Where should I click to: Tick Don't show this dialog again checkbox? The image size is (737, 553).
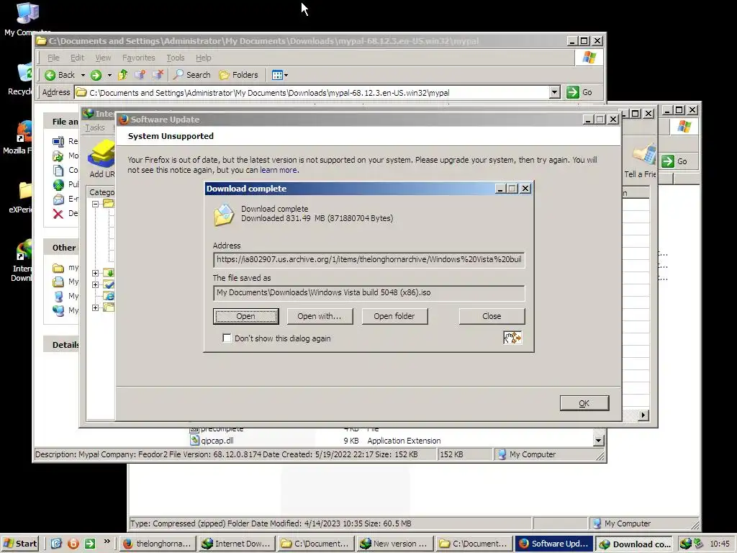coord(227,338)
